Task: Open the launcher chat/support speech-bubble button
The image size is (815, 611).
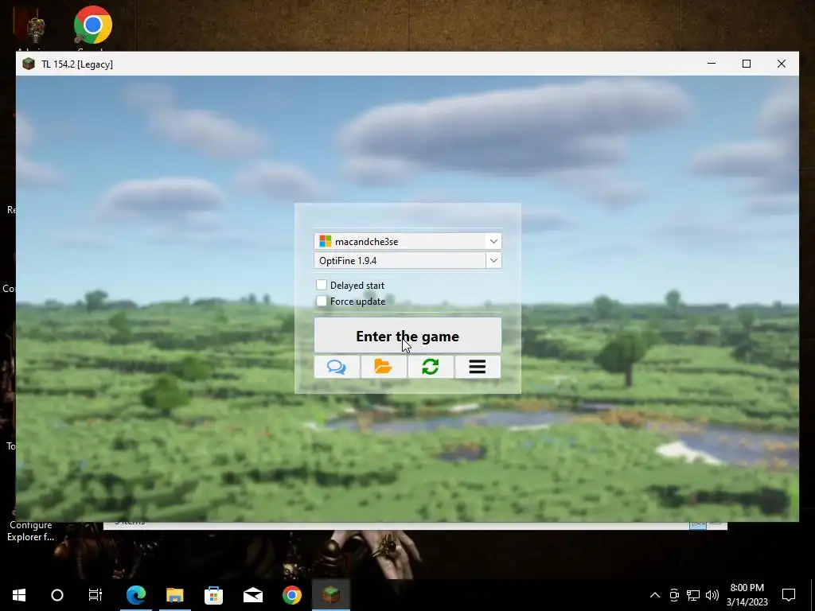Action: click(337, 367)
